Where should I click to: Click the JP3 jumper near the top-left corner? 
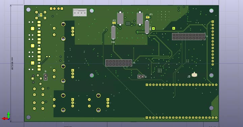41,15
